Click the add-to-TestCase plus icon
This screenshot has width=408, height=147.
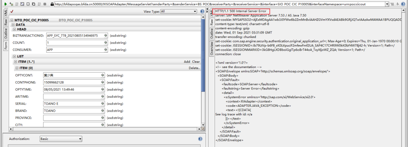tap(11, 4)
